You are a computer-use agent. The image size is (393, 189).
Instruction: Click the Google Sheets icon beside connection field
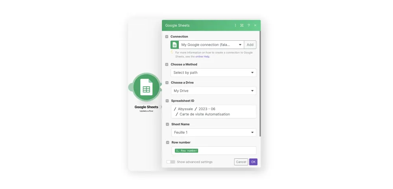(x=174, y=45)
